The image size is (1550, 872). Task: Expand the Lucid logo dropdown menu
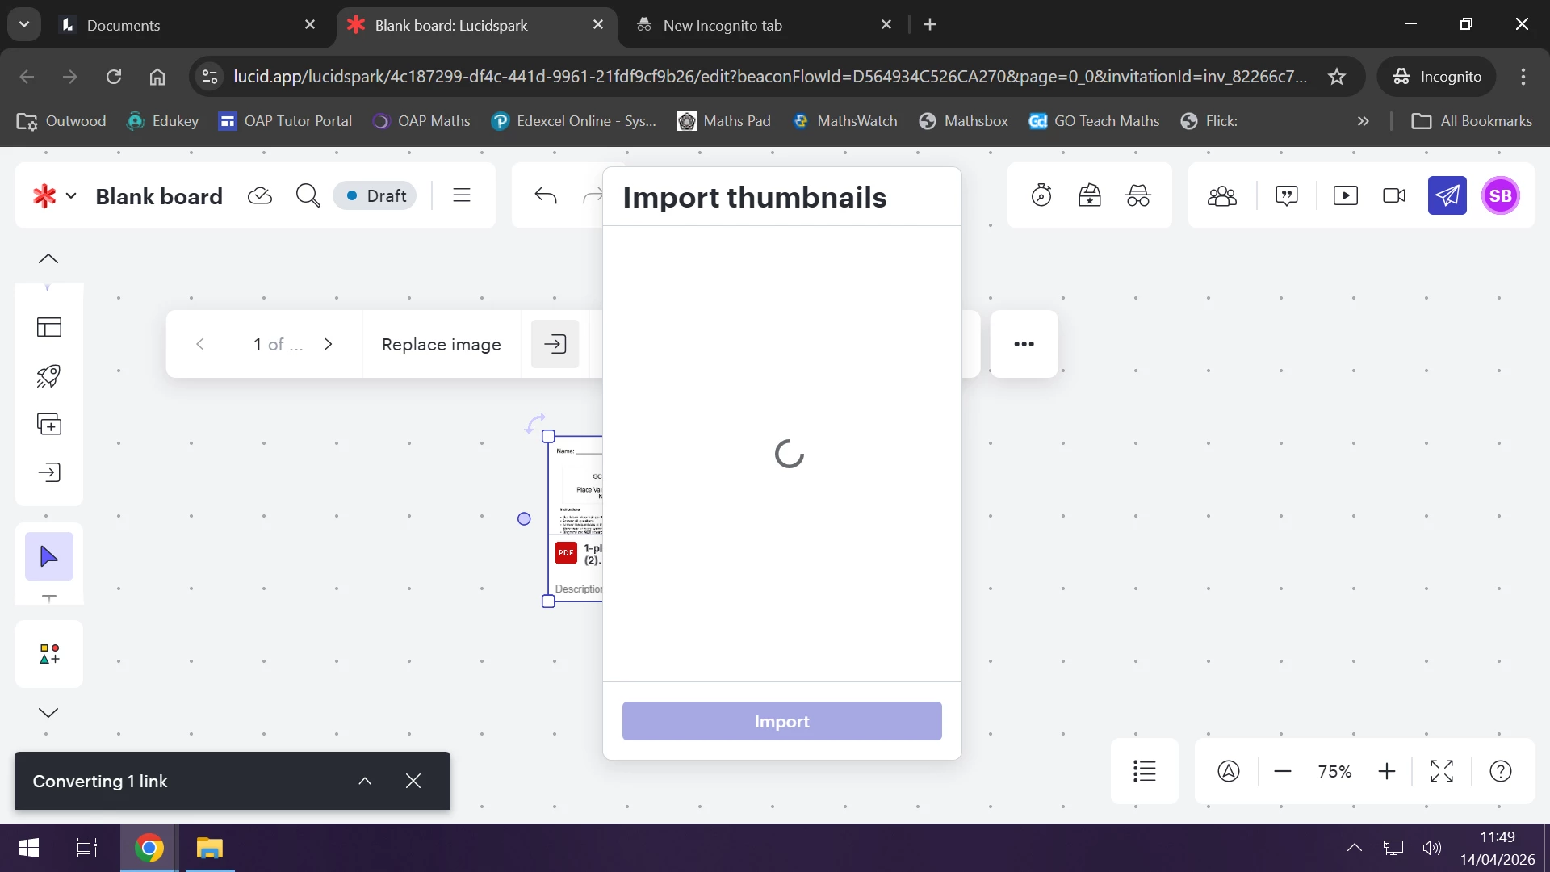(71, 195)
